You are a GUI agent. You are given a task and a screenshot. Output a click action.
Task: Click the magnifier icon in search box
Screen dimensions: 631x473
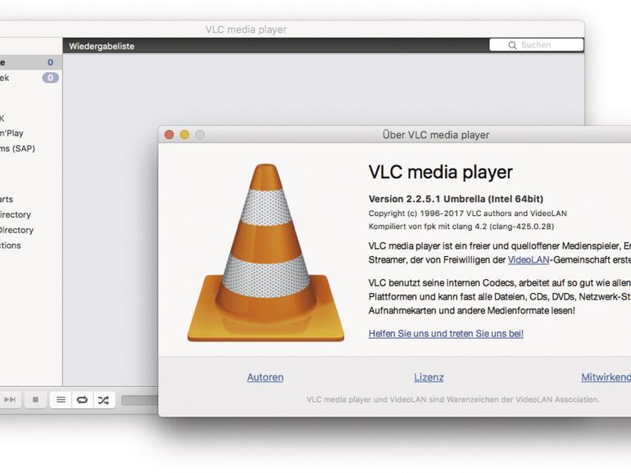(512, 45)
